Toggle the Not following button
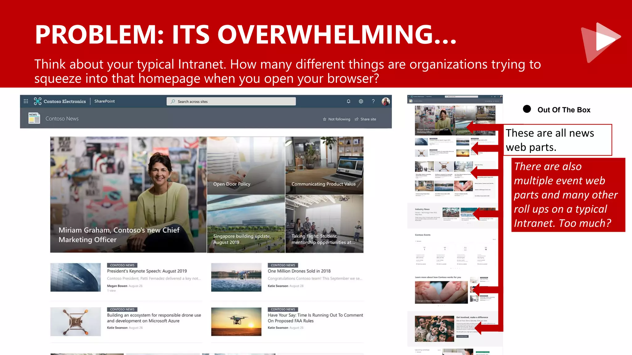The image size is (632, 355). pos(336,119)
